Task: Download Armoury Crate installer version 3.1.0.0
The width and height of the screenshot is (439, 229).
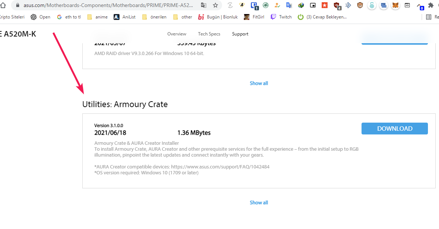Action: point(394,129)
